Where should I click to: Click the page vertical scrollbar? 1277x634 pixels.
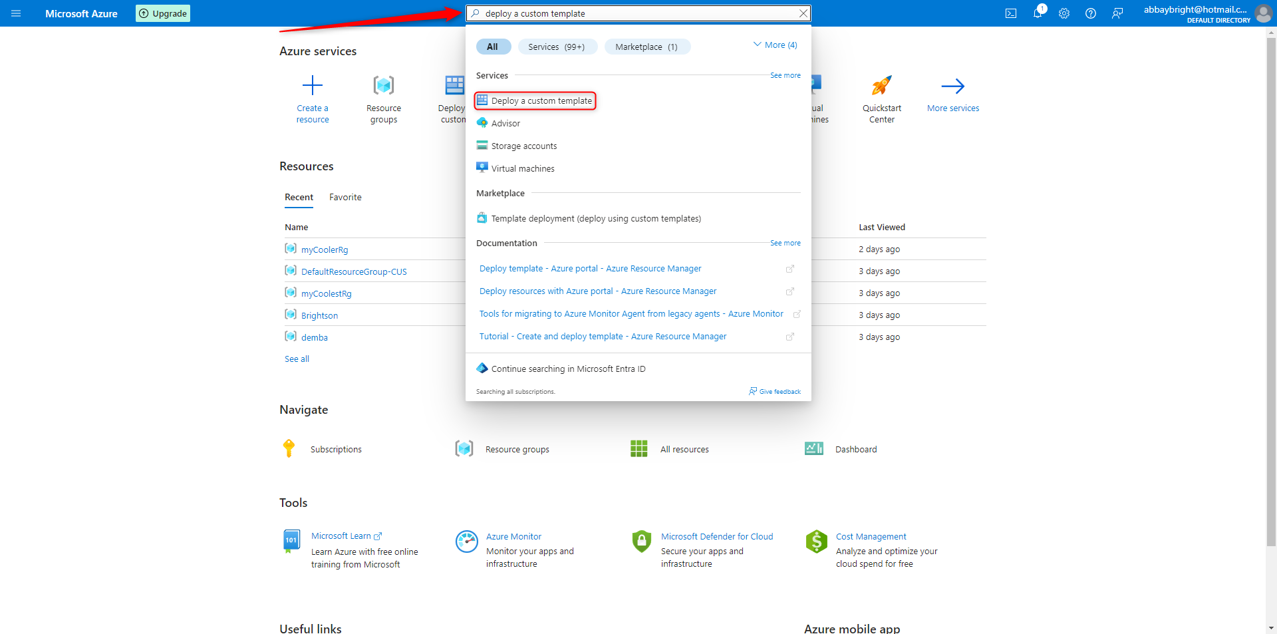[x=1271, y=293]
